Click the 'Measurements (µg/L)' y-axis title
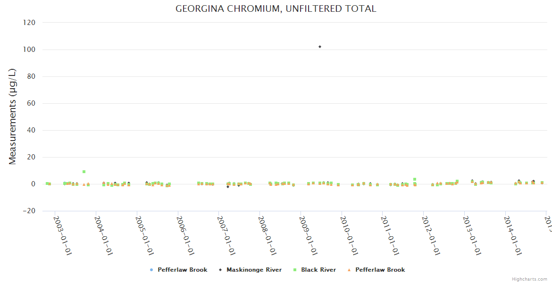The height and width of the screenshot is (283, 552). 13,116
